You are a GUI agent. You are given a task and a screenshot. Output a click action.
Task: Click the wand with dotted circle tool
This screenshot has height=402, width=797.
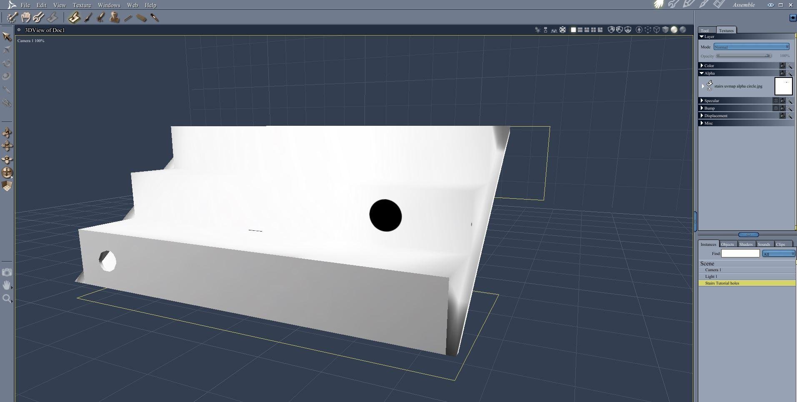pyautogui.click(x=12, y=17)
